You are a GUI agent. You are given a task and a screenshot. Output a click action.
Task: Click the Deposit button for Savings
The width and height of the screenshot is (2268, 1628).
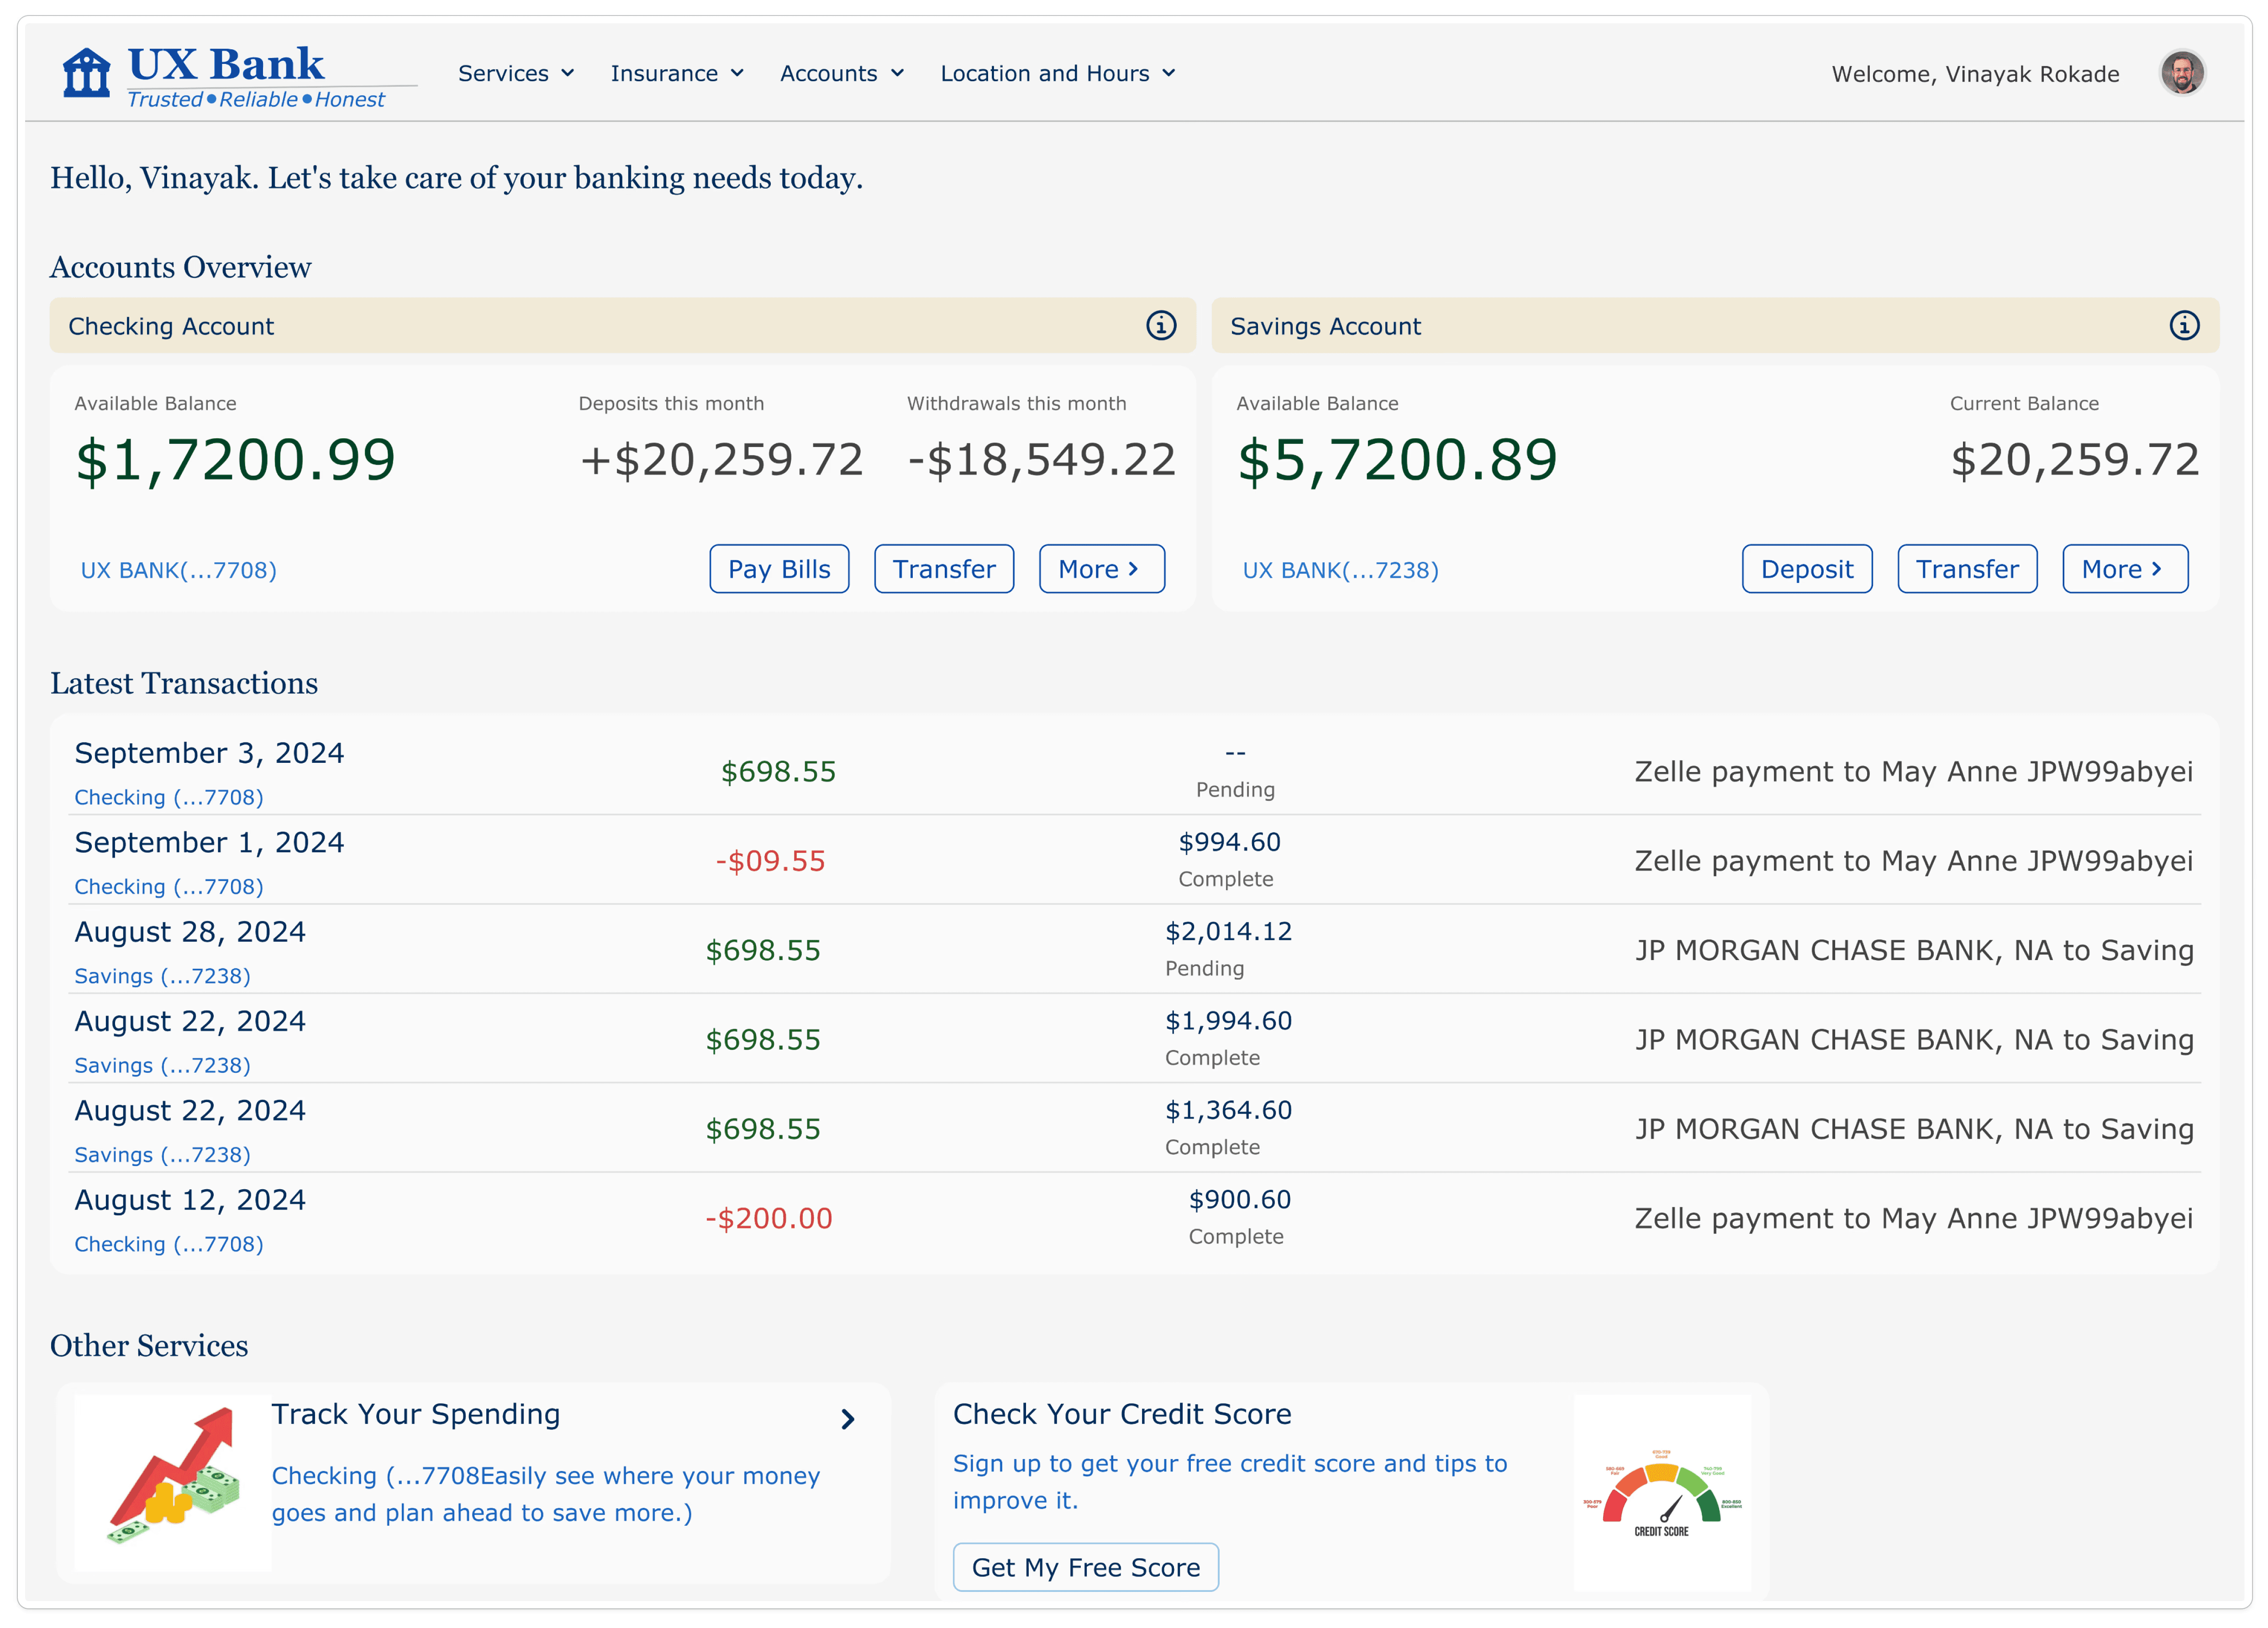[1807, 569]
